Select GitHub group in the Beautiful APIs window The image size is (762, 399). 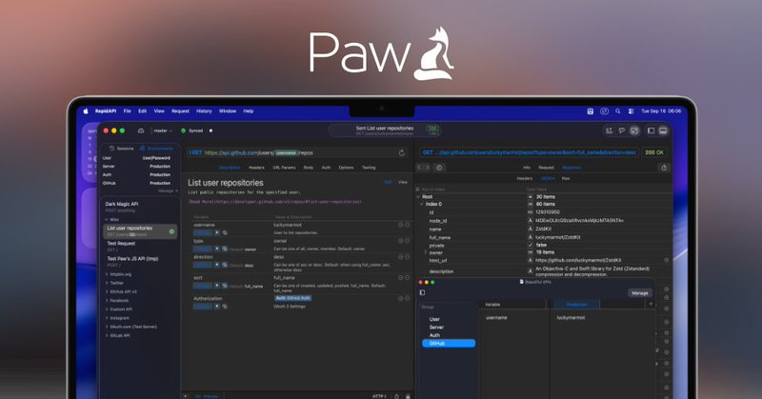pos(449,343)
